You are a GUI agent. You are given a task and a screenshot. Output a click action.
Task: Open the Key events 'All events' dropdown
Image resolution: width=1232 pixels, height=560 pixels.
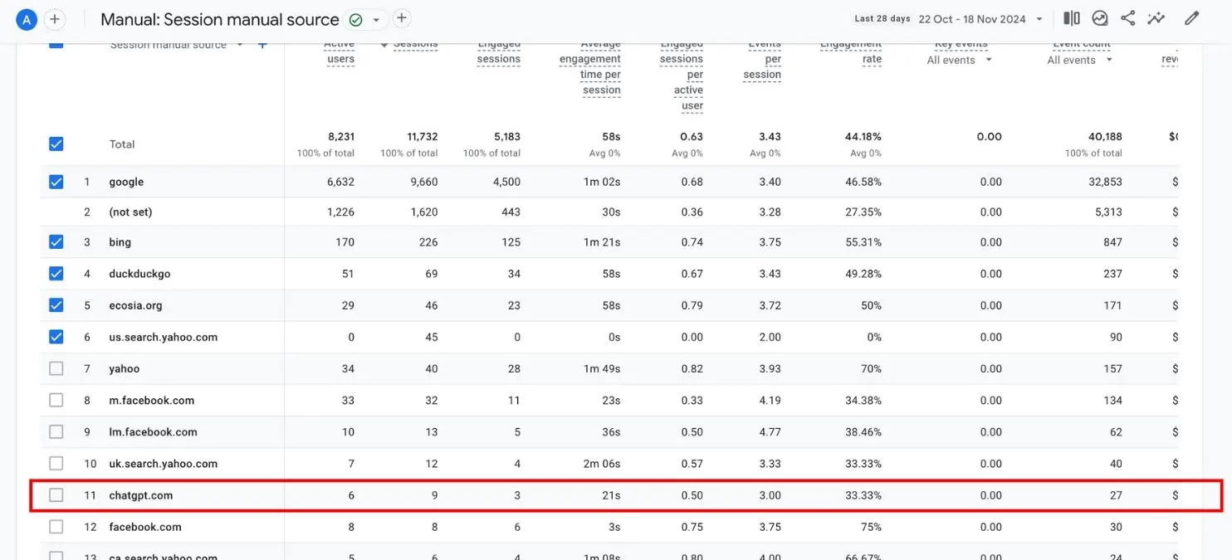point(960,60)
